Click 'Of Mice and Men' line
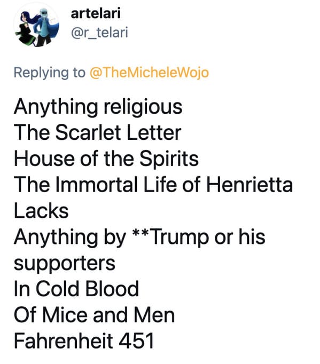 pos(94,315)
